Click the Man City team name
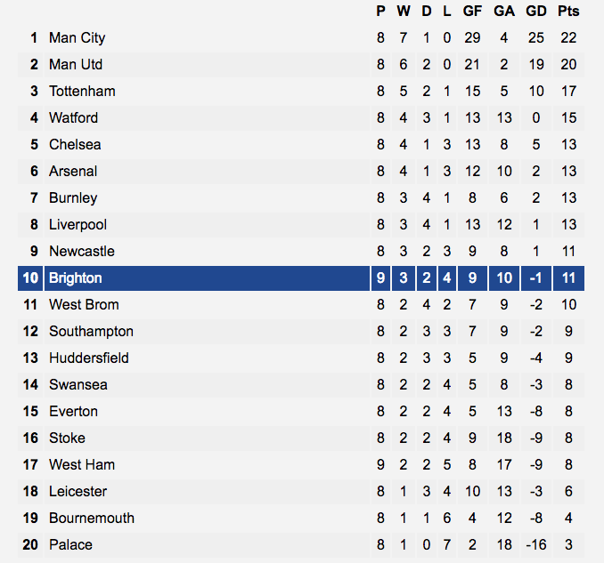Viewport: 604px width, 563px height. click(77, 37)
